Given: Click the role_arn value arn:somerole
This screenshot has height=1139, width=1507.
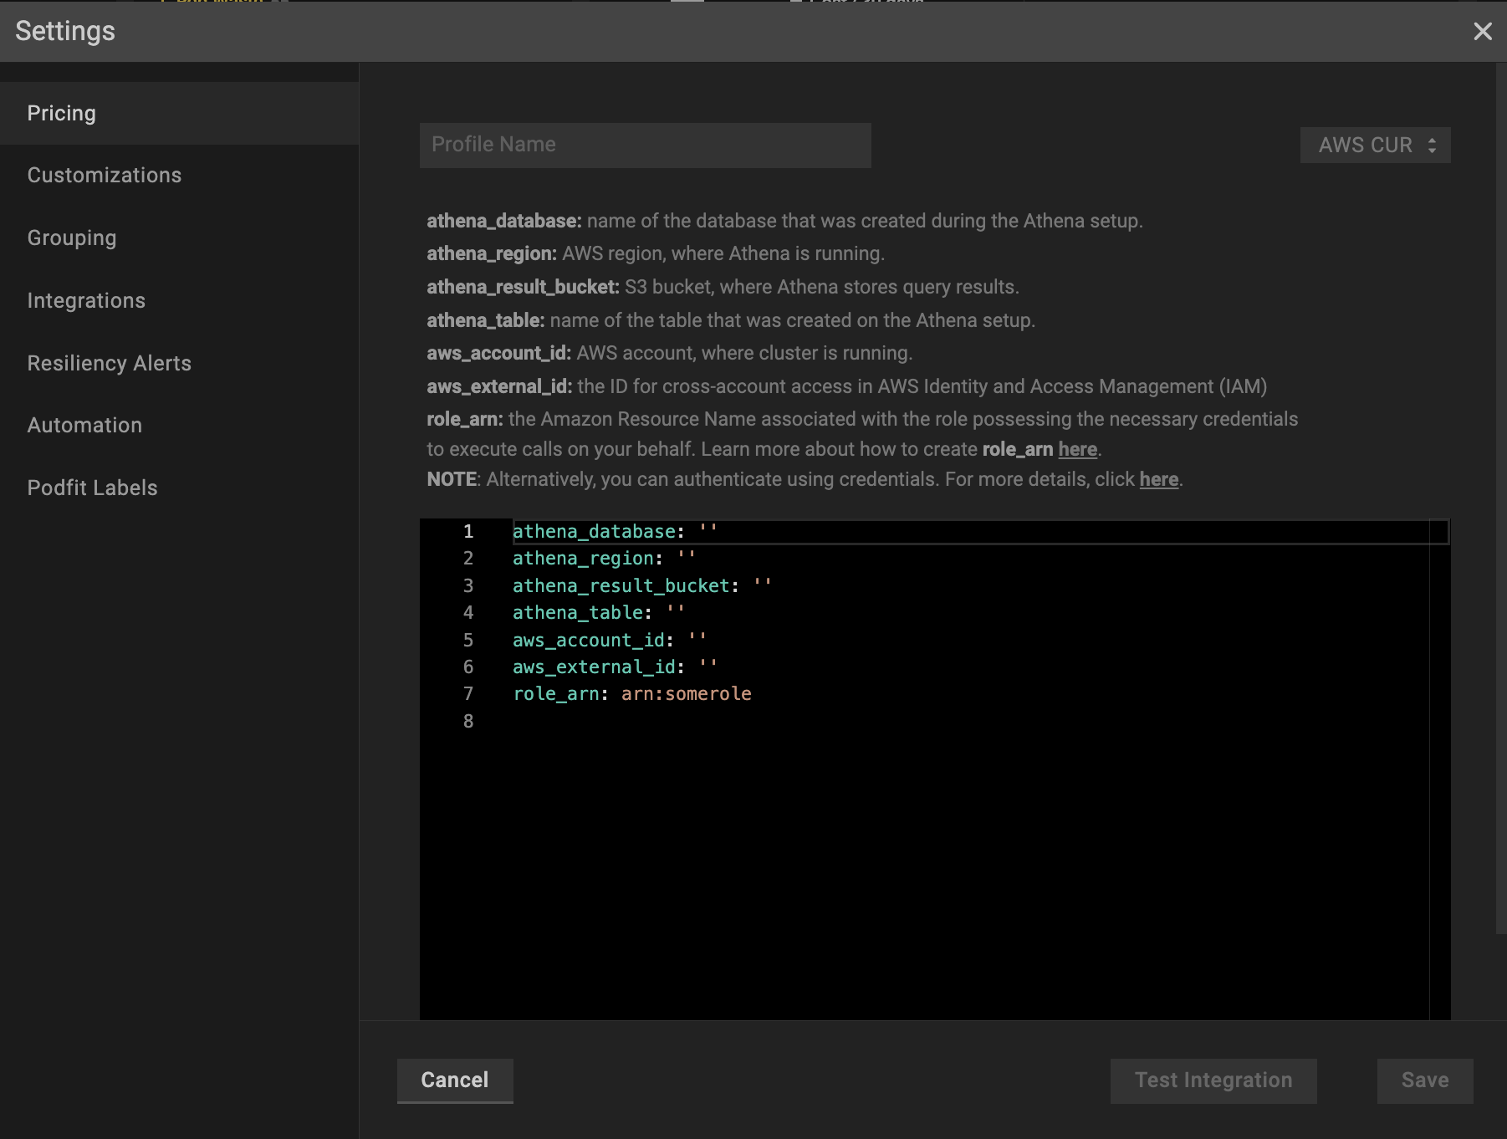Looking at the screenshot, I should (686, 694).
